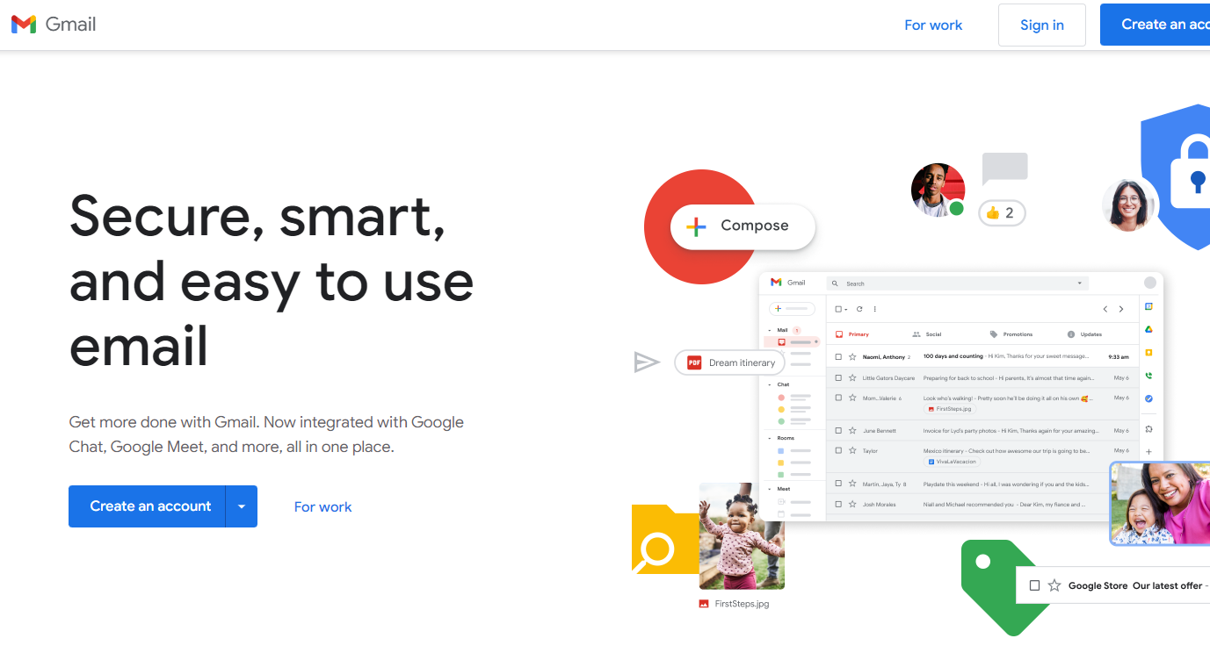The width and height of the screenshot is (1210, 660).
Task: Collapse the Meet section arrow
Action: (x=769, y=489)
